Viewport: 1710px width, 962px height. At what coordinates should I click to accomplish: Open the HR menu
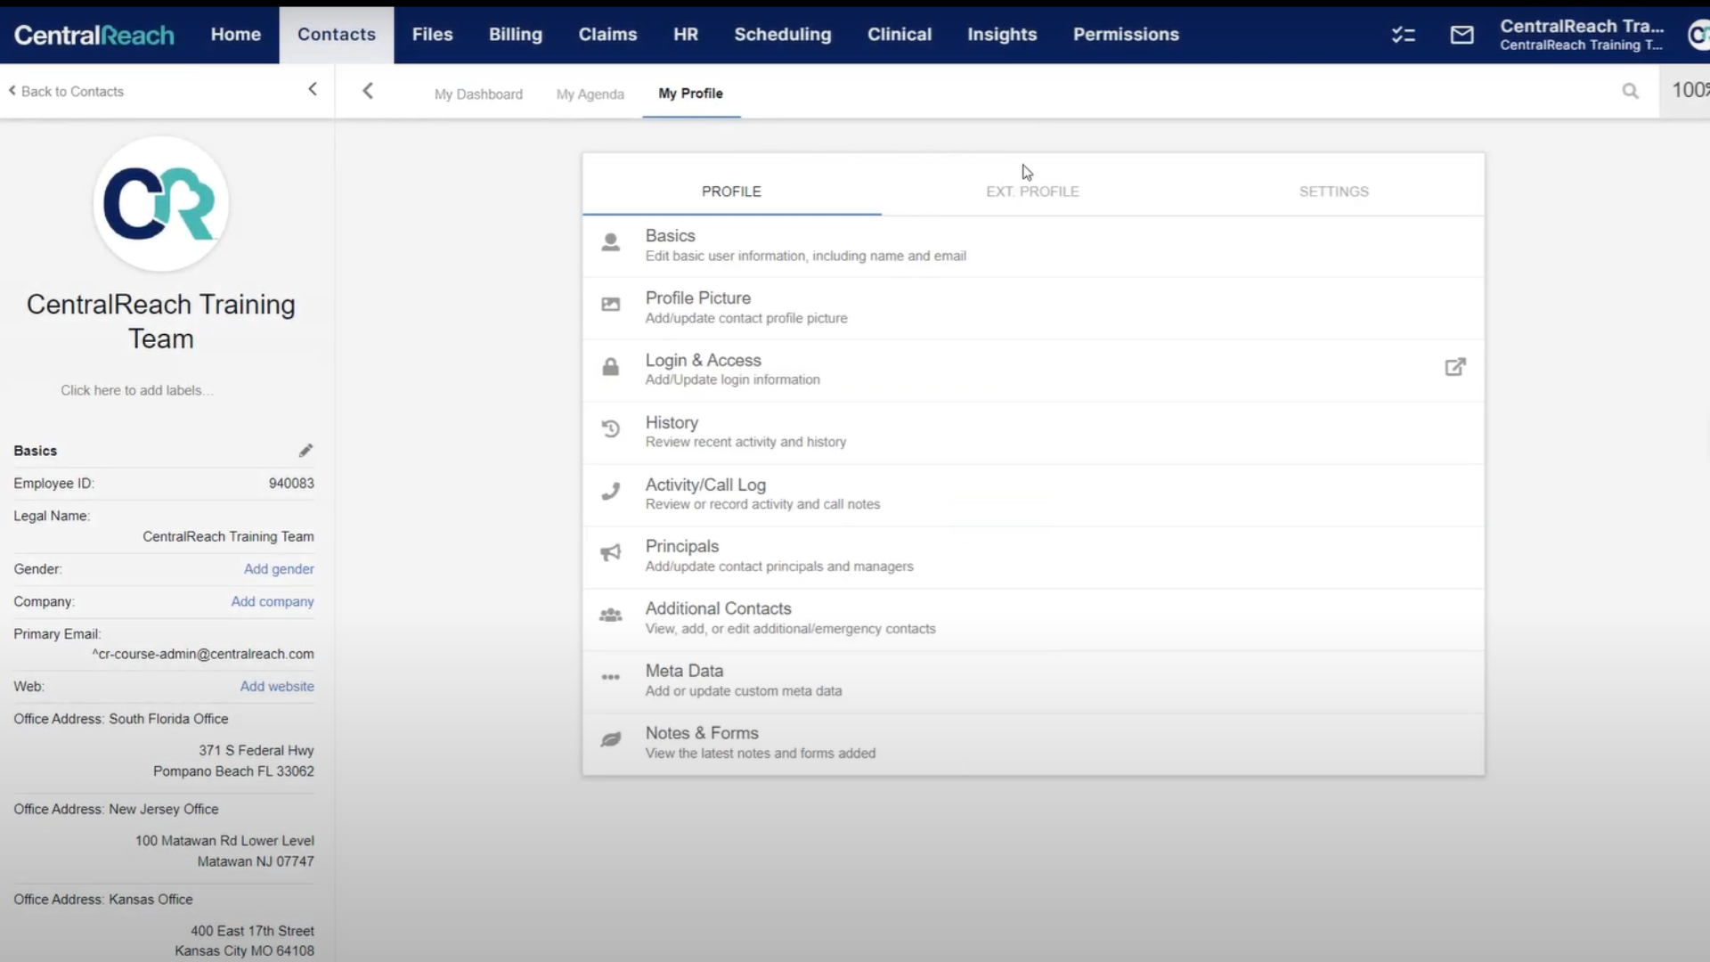[x=686, y=35]
